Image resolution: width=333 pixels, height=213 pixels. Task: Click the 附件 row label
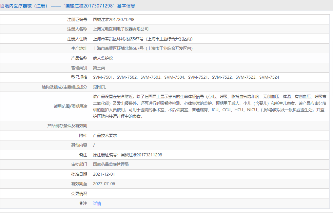[83, 135]
